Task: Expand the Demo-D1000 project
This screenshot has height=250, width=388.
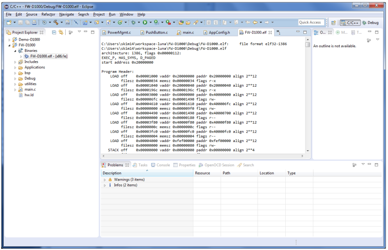Action: pyautogui.click(x=9, y=39)
